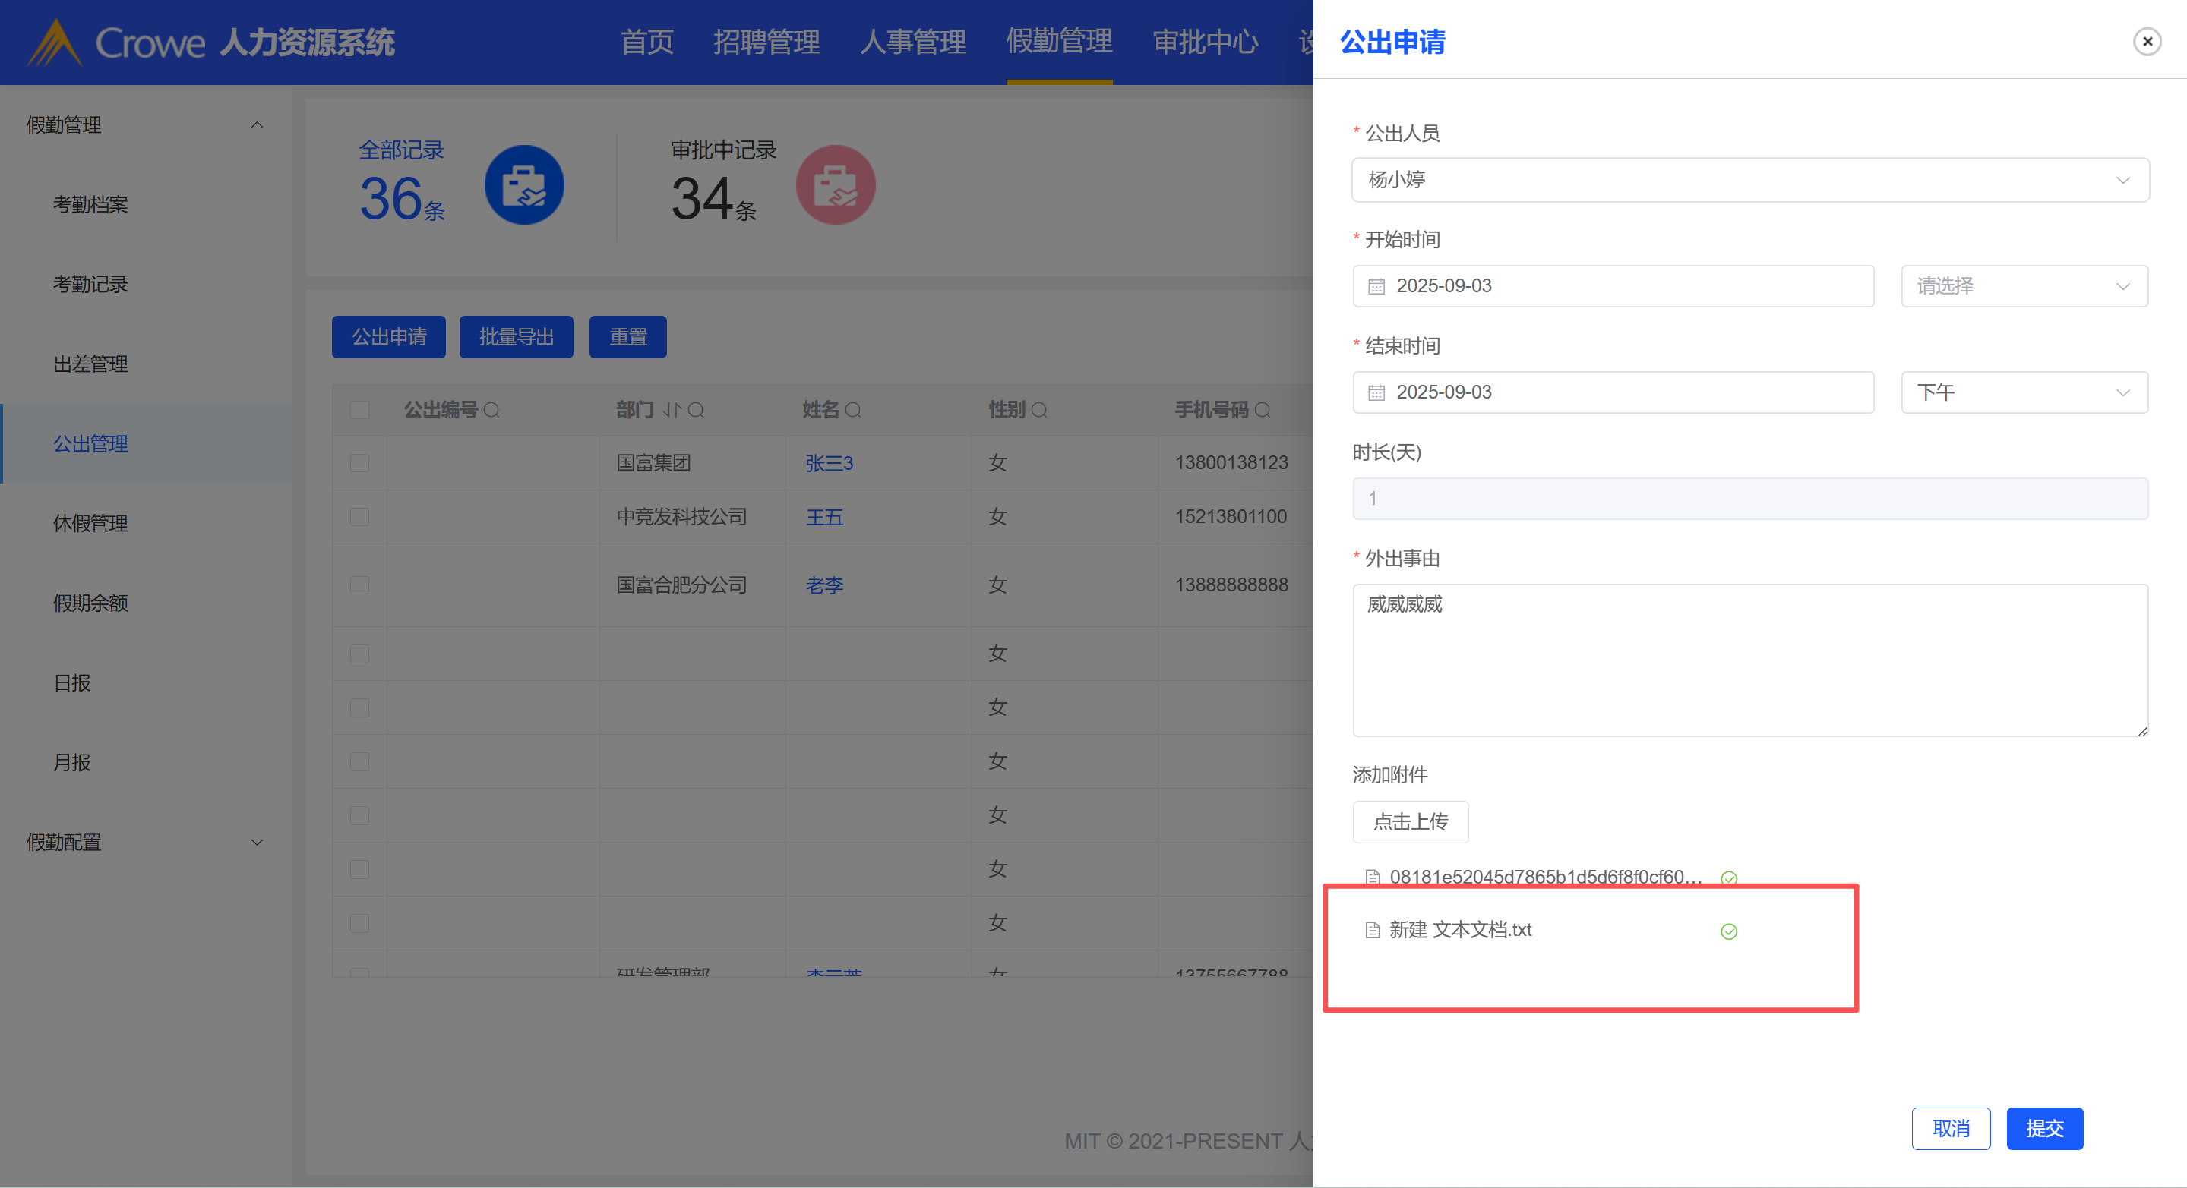Click the calendar icon in the 结束时间 (end time) field

pos(1376,393)
